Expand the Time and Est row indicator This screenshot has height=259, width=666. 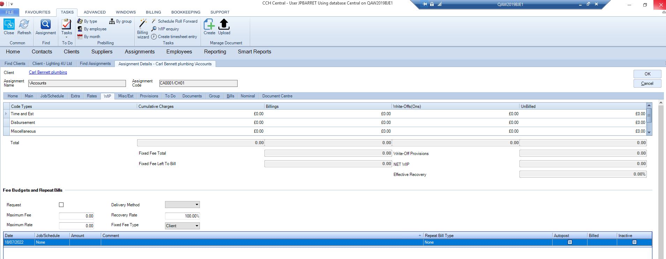click(x=6, y=114)
